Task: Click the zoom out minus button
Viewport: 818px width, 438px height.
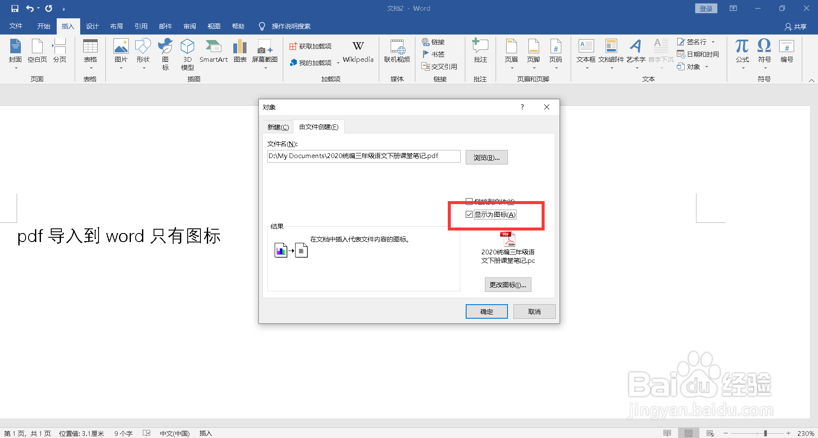Action: (725, 433)
